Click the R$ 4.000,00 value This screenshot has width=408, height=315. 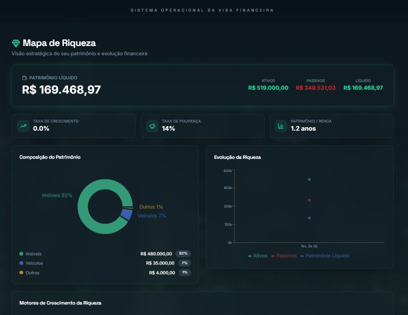(x=162, y=273)
